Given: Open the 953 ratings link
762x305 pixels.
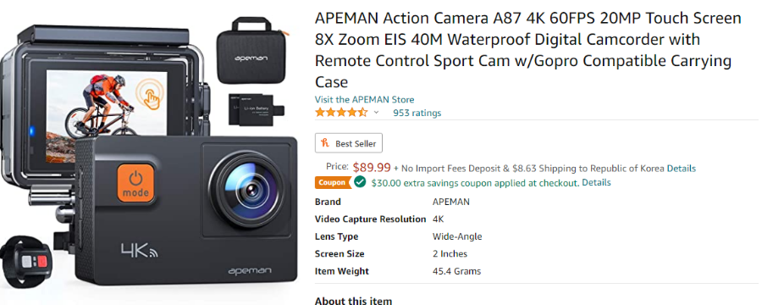Looking at the screenshot, I should pyautogui.click(x=417, y=114).
